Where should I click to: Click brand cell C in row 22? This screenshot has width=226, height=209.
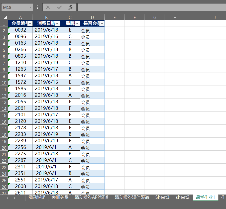[70, 160]
